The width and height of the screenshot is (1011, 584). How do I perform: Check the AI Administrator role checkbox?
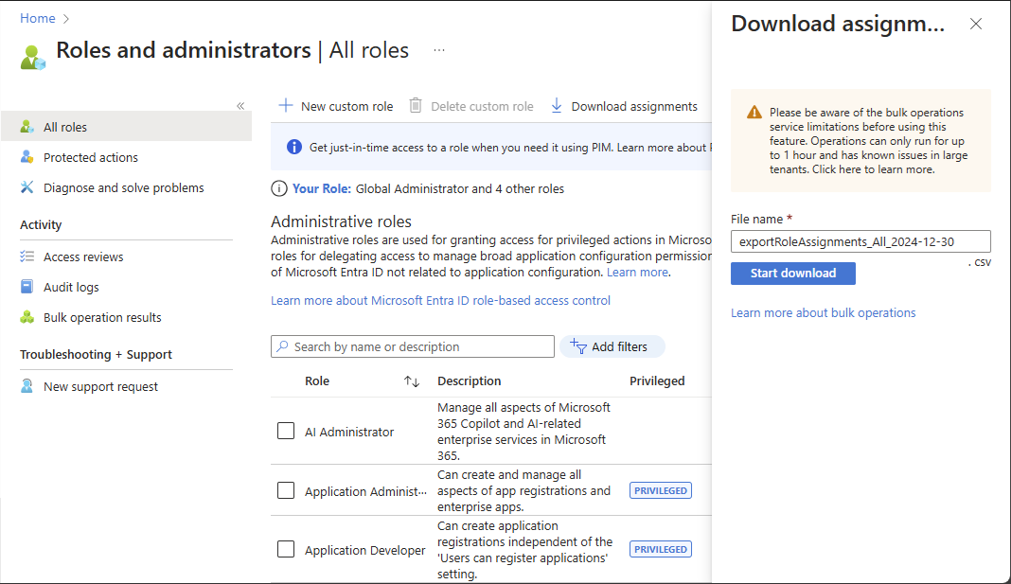pos(286,431)
